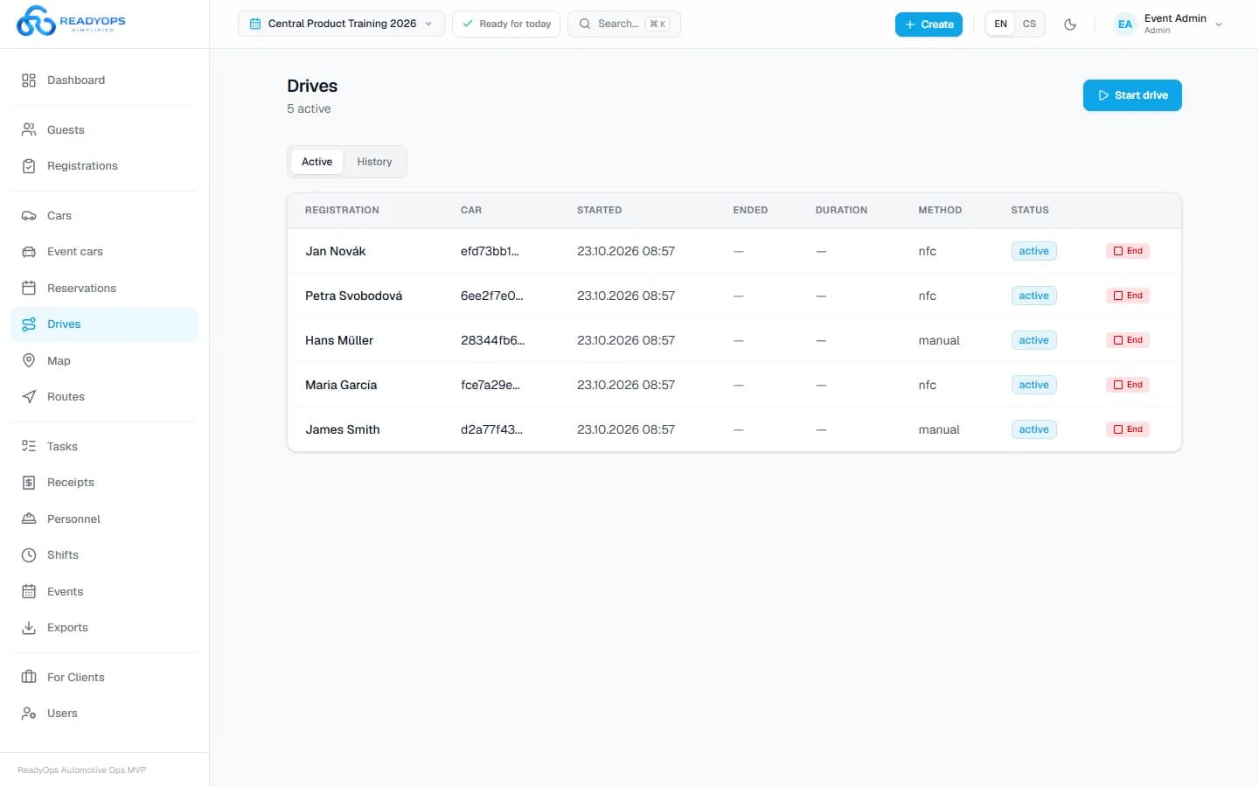End James Smith's drive
Viewport: 1259px width, 787px height.
(1128, 429)
